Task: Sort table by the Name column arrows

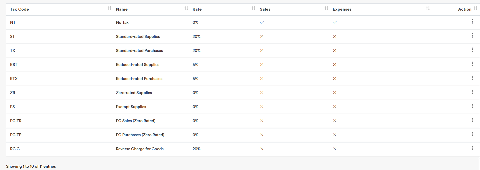Action: 186,8
